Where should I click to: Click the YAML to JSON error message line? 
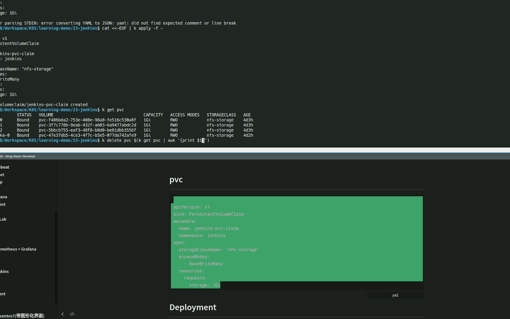118,23
